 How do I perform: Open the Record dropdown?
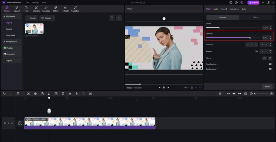click(47, 18)
